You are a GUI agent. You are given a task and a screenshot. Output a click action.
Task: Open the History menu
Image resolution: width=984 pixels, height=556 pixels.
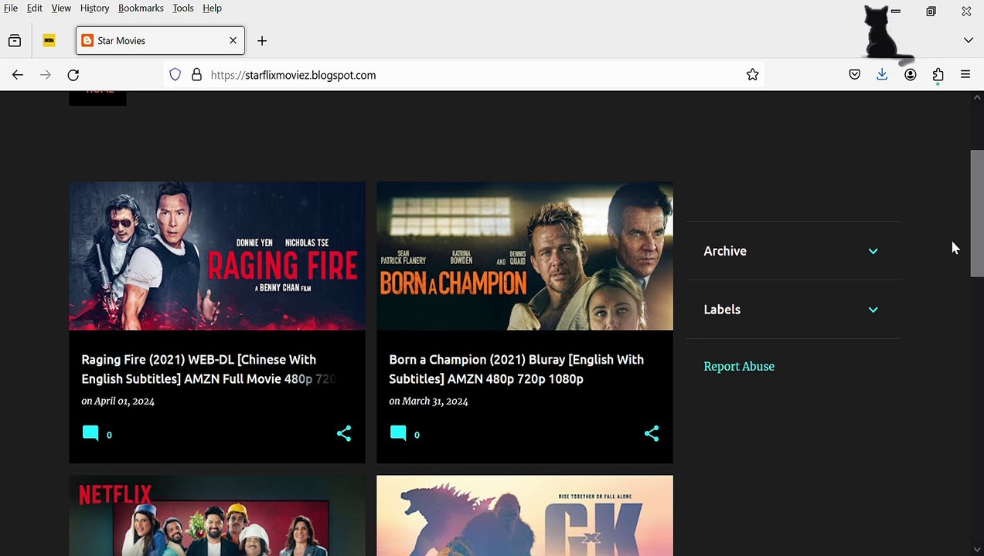point(94,8)
